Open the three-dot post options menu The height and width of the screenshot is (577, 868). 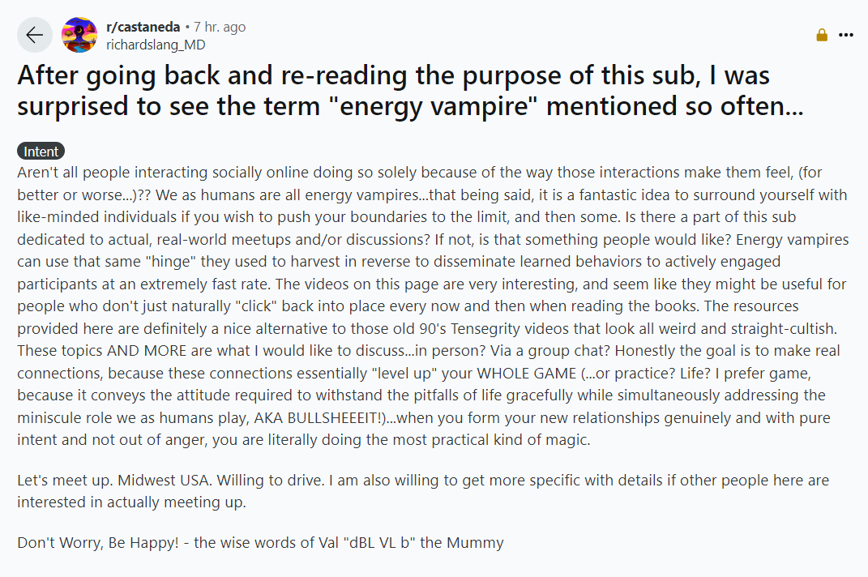tap(846, 35)
